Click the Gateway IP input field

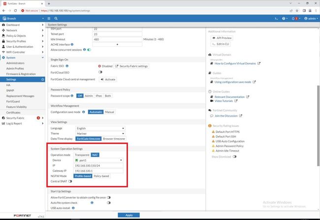point(98,171)
